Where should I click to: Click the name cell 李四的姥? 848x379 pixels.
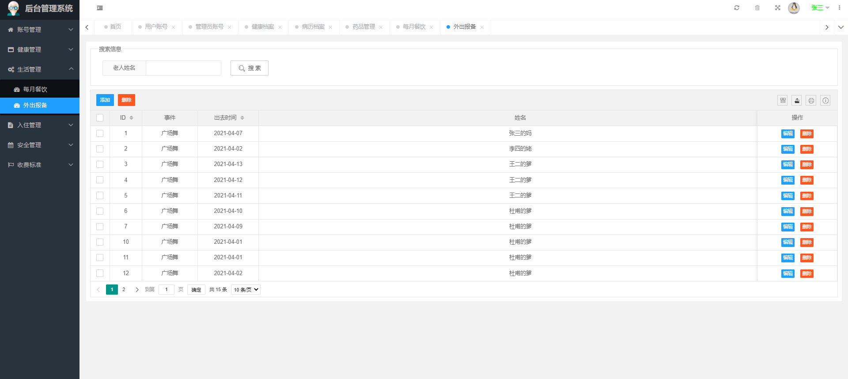[x=520, y=149]
